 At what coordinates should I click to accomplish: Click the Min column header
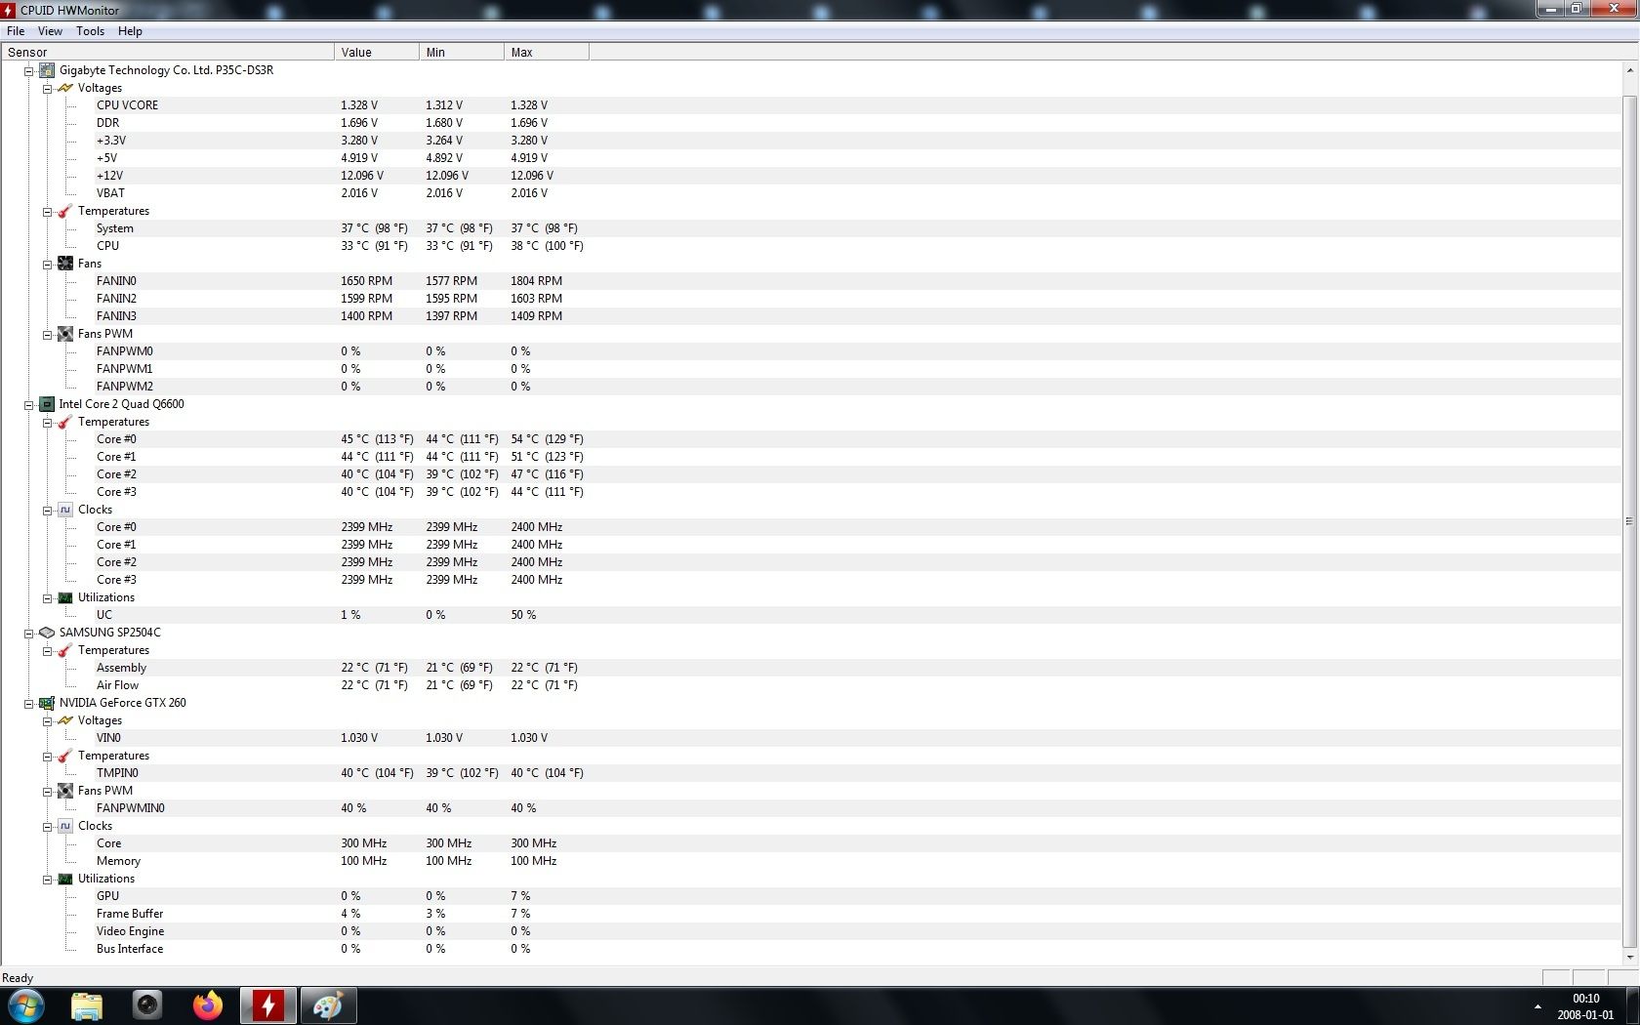pos(462,53)
